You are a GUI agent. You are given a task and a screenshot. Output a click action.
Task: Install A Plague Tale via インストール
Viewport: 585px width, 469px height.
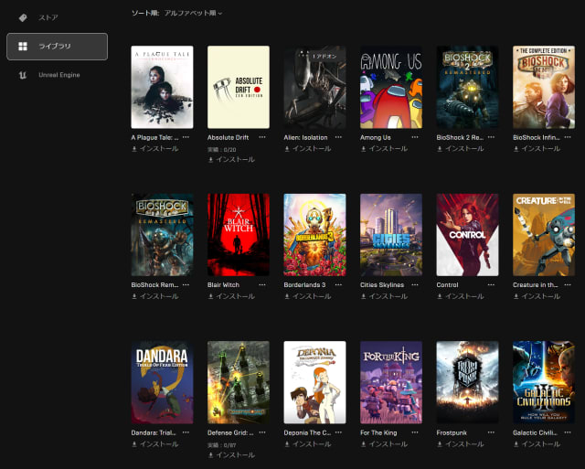coord(154,148)
